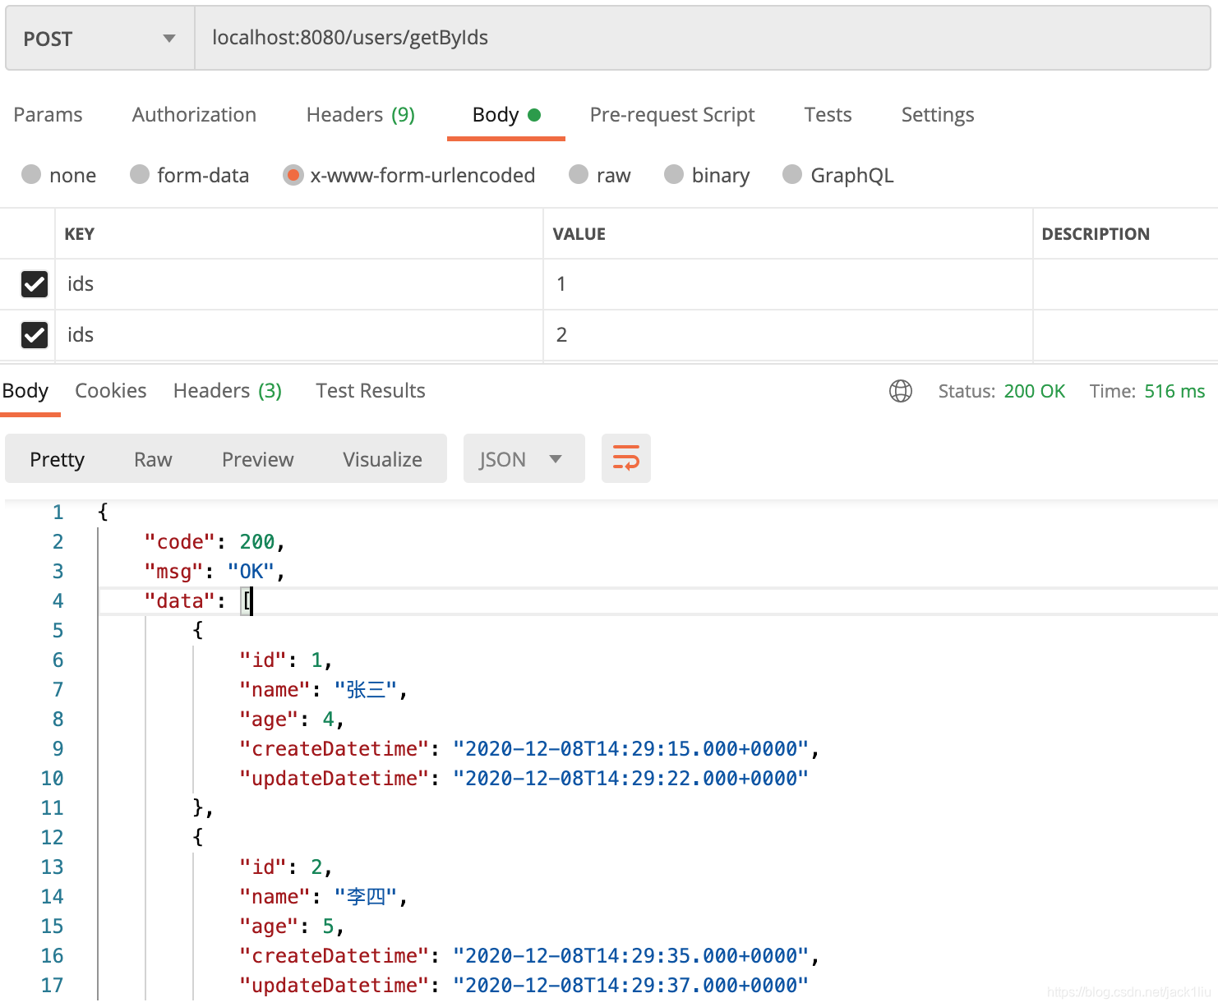The height and width of the screenshot is (1007, 1218).
Task: Click line number 11 in the gutter
Action: (x=52, y=808)
